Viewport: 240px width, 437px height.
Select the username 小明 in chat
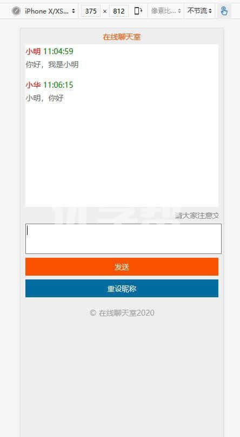(x=33, y=51)
